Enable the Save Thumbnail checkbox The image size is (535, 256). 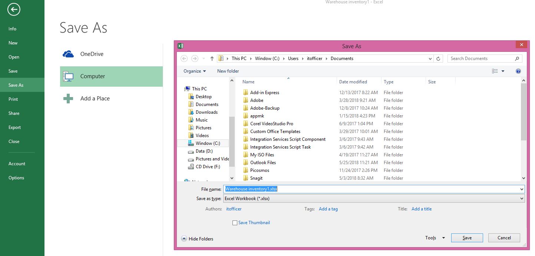point(235,223)
